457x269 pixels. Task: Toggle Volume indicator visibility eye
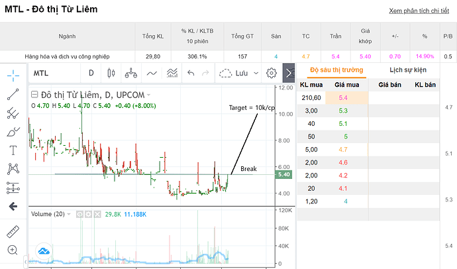[x=79, y=215]
